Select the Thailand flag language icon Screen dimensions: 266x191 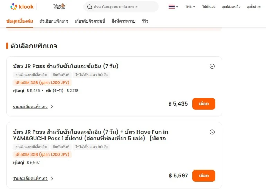(x=171, y=7)
